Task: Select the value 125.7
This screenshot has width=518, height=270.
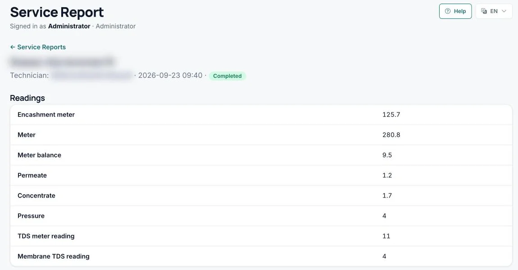Action: [391, 115]
